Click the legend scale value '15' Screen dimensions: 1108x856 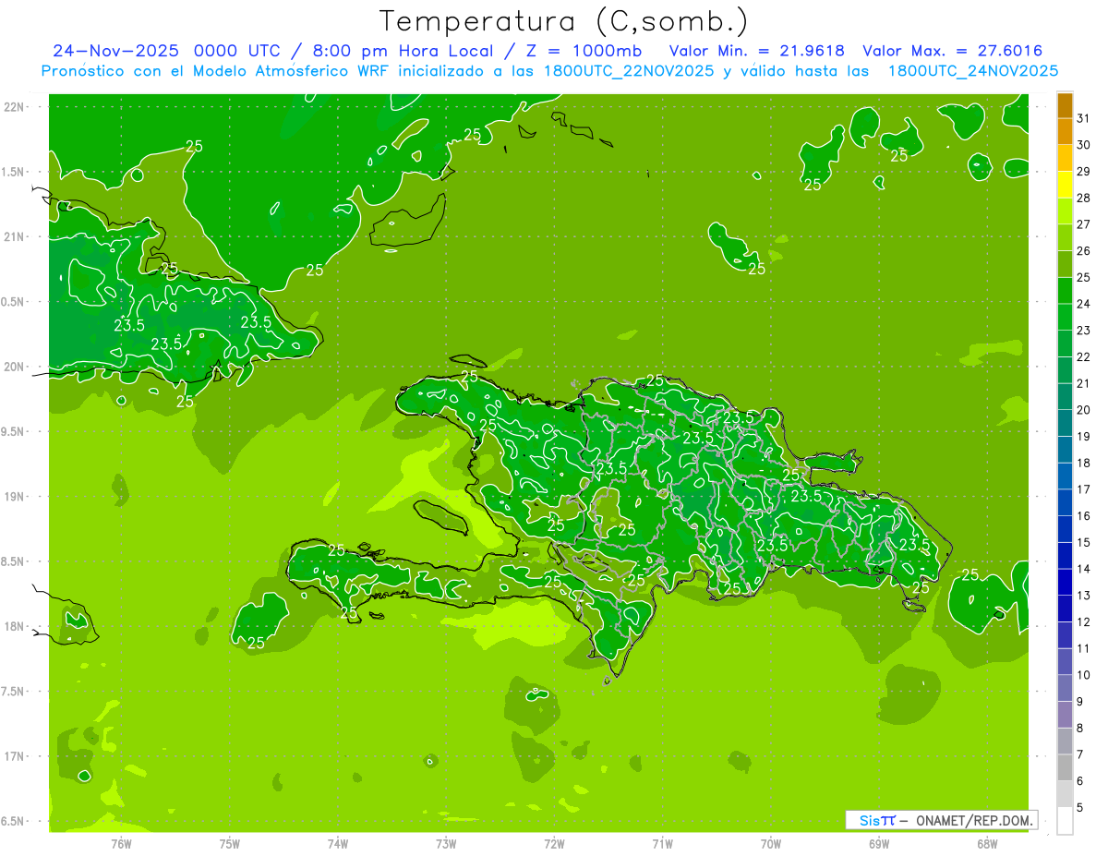click(1084, 543)
